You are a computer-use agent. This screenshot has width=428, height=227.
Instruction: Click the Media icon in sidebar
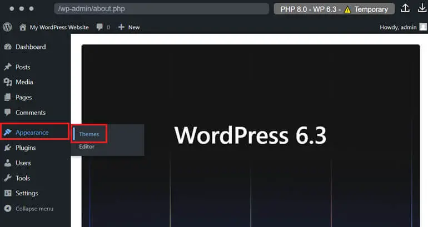(8, 82)
